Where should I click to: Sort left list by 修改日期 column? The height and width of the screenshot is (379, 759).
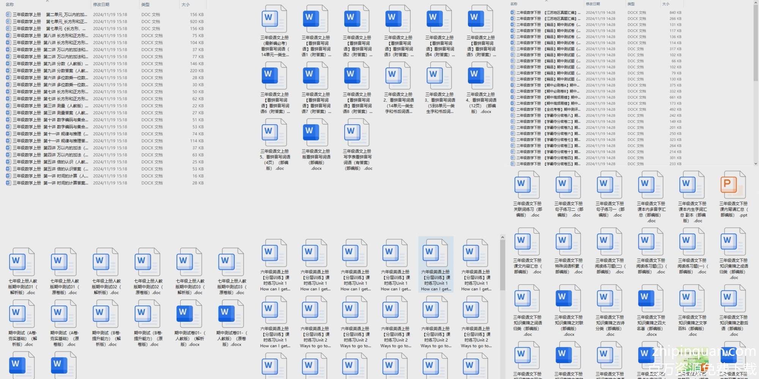pos(101,5)
